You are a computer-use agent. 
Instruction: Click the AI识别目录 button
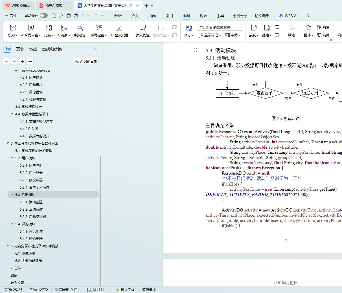[x=86, y=61]
